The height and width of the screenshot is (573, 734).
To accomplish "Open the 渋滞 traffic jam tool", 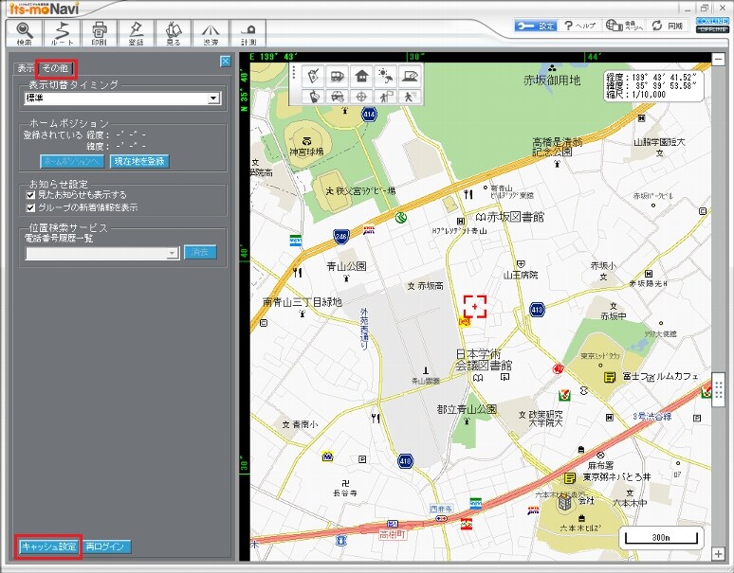I will point(211,33).
